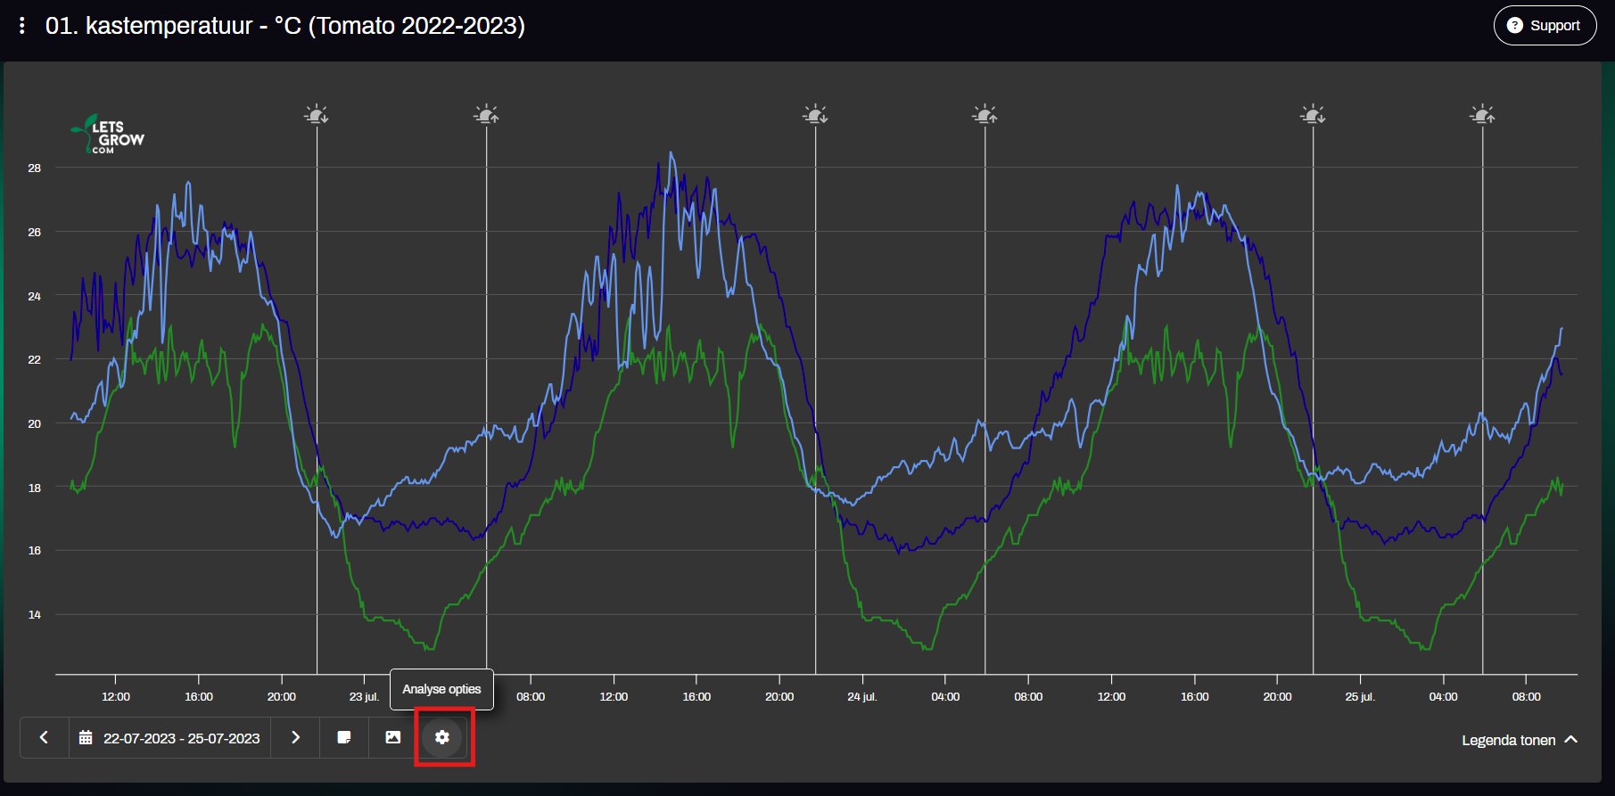Viewport: 1615px width, 796px height.
Task: Click the sunset icon after 20:00 on 24 July
Action: coord(1313,115)
